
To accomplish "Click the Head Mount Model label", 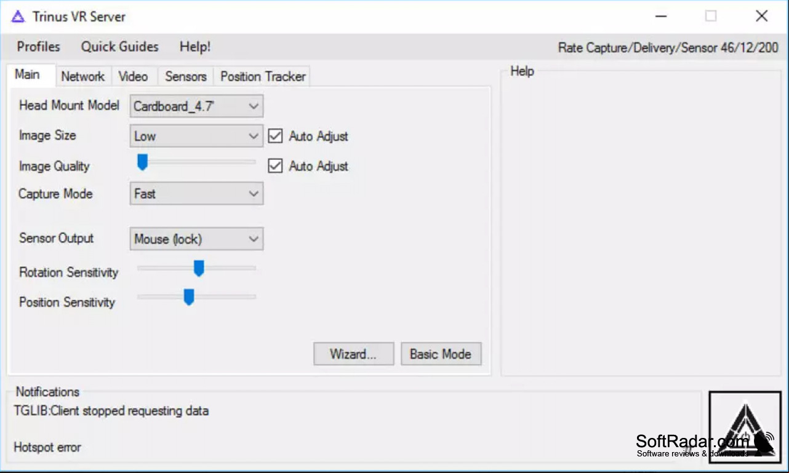I will pyautogui.click(x=69, y=105).
